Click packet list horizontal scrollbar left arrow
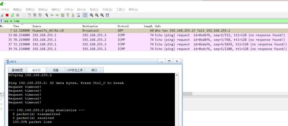This screenshot has height=126, width=288. (x=1, y=94)
